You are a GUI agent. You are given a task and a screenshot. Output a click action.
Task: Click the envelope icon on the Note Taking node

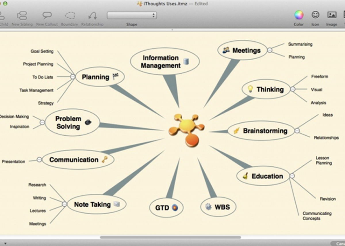coord(116,205)
